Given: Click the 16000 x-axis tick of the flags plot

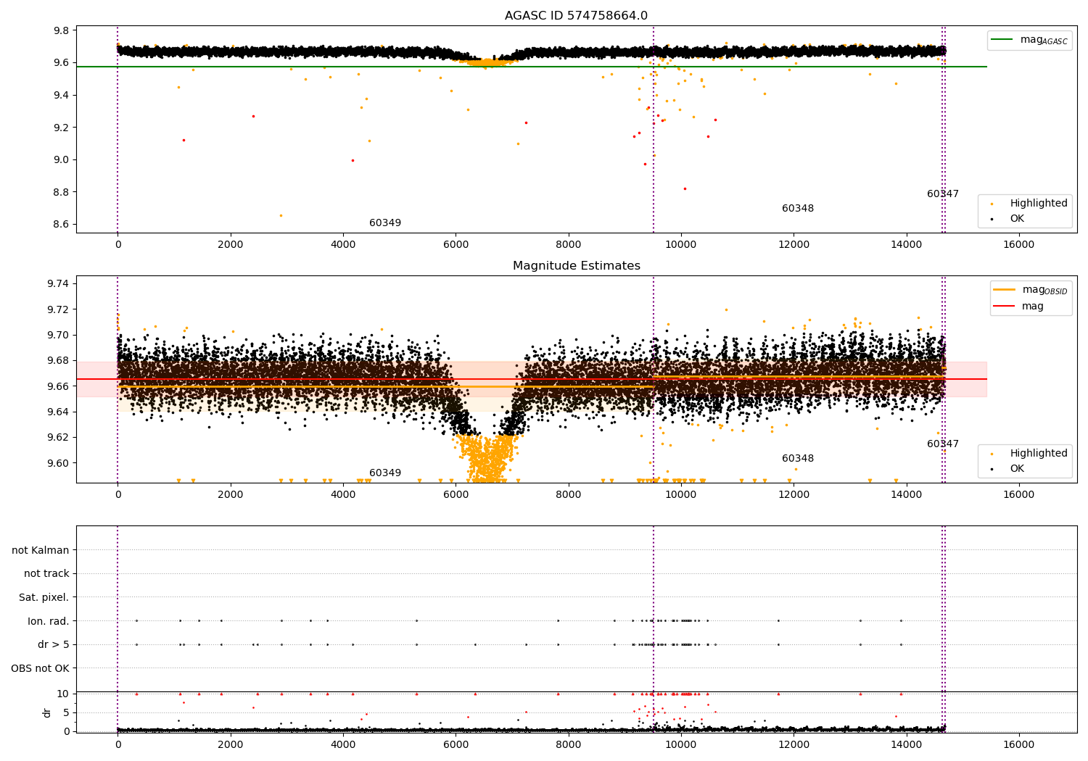Looking at the screenshot, I should [x=1018, y=745].
